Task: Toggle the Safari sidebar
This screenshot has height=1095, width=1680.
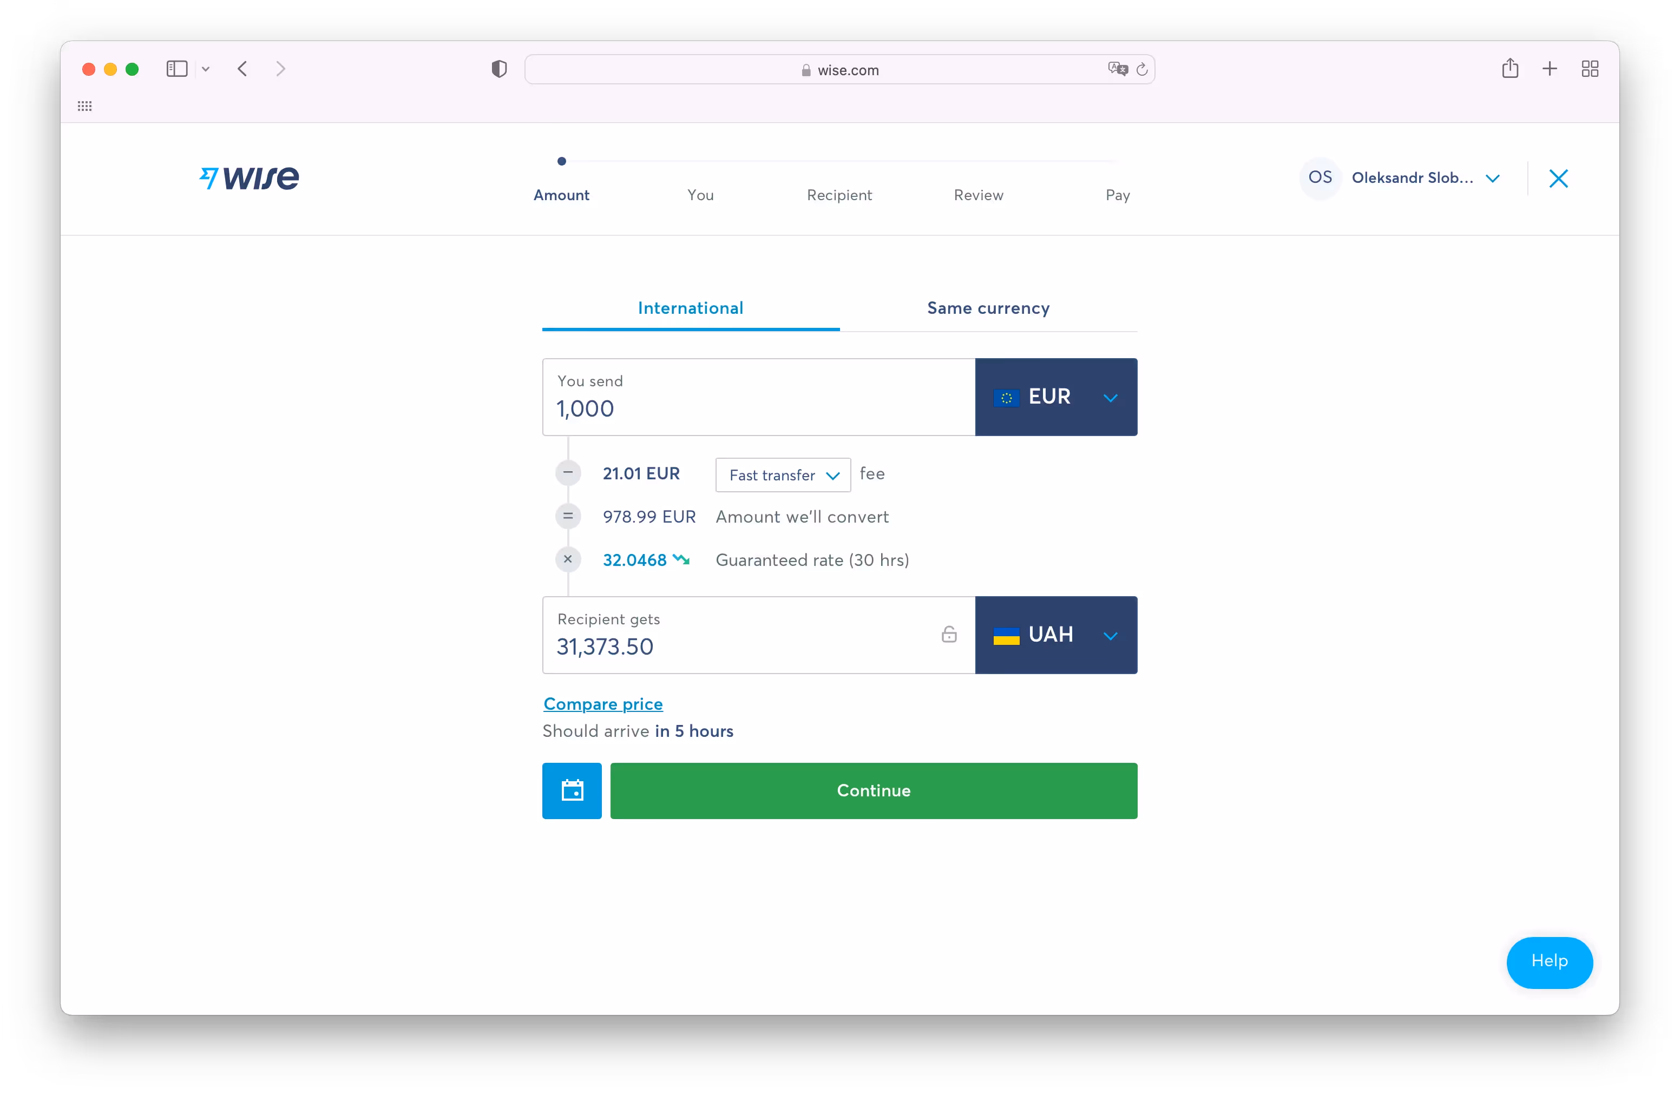Action: 176,68
